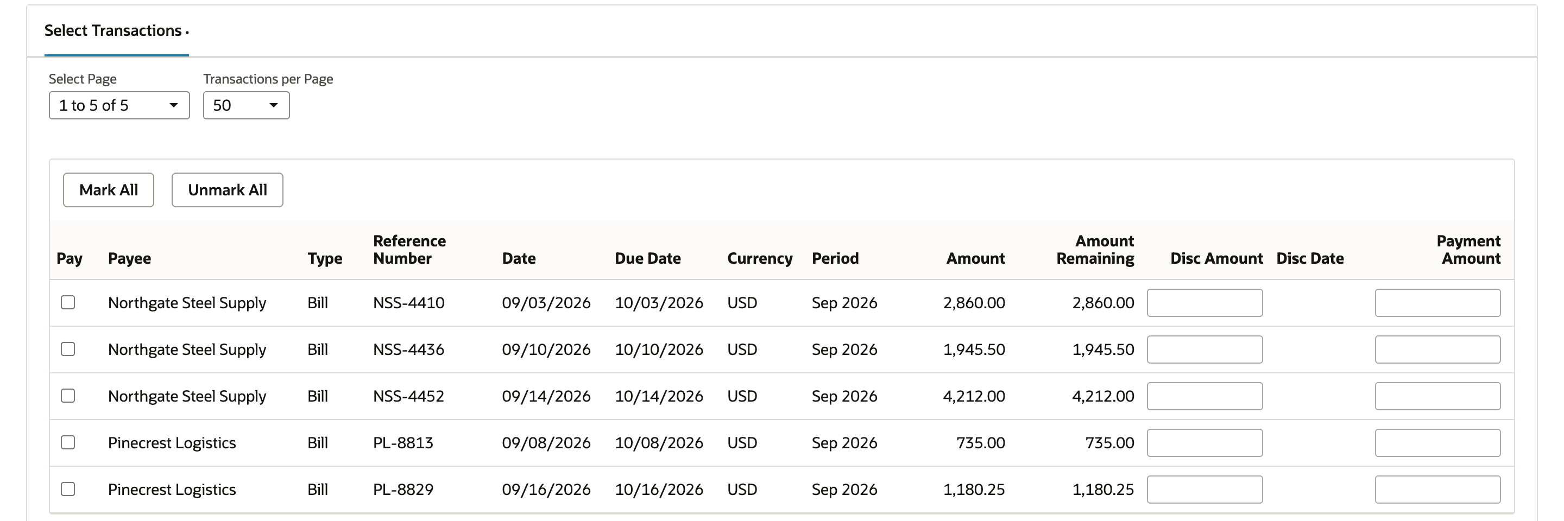Click the Unmark All button

click(227, 190)
